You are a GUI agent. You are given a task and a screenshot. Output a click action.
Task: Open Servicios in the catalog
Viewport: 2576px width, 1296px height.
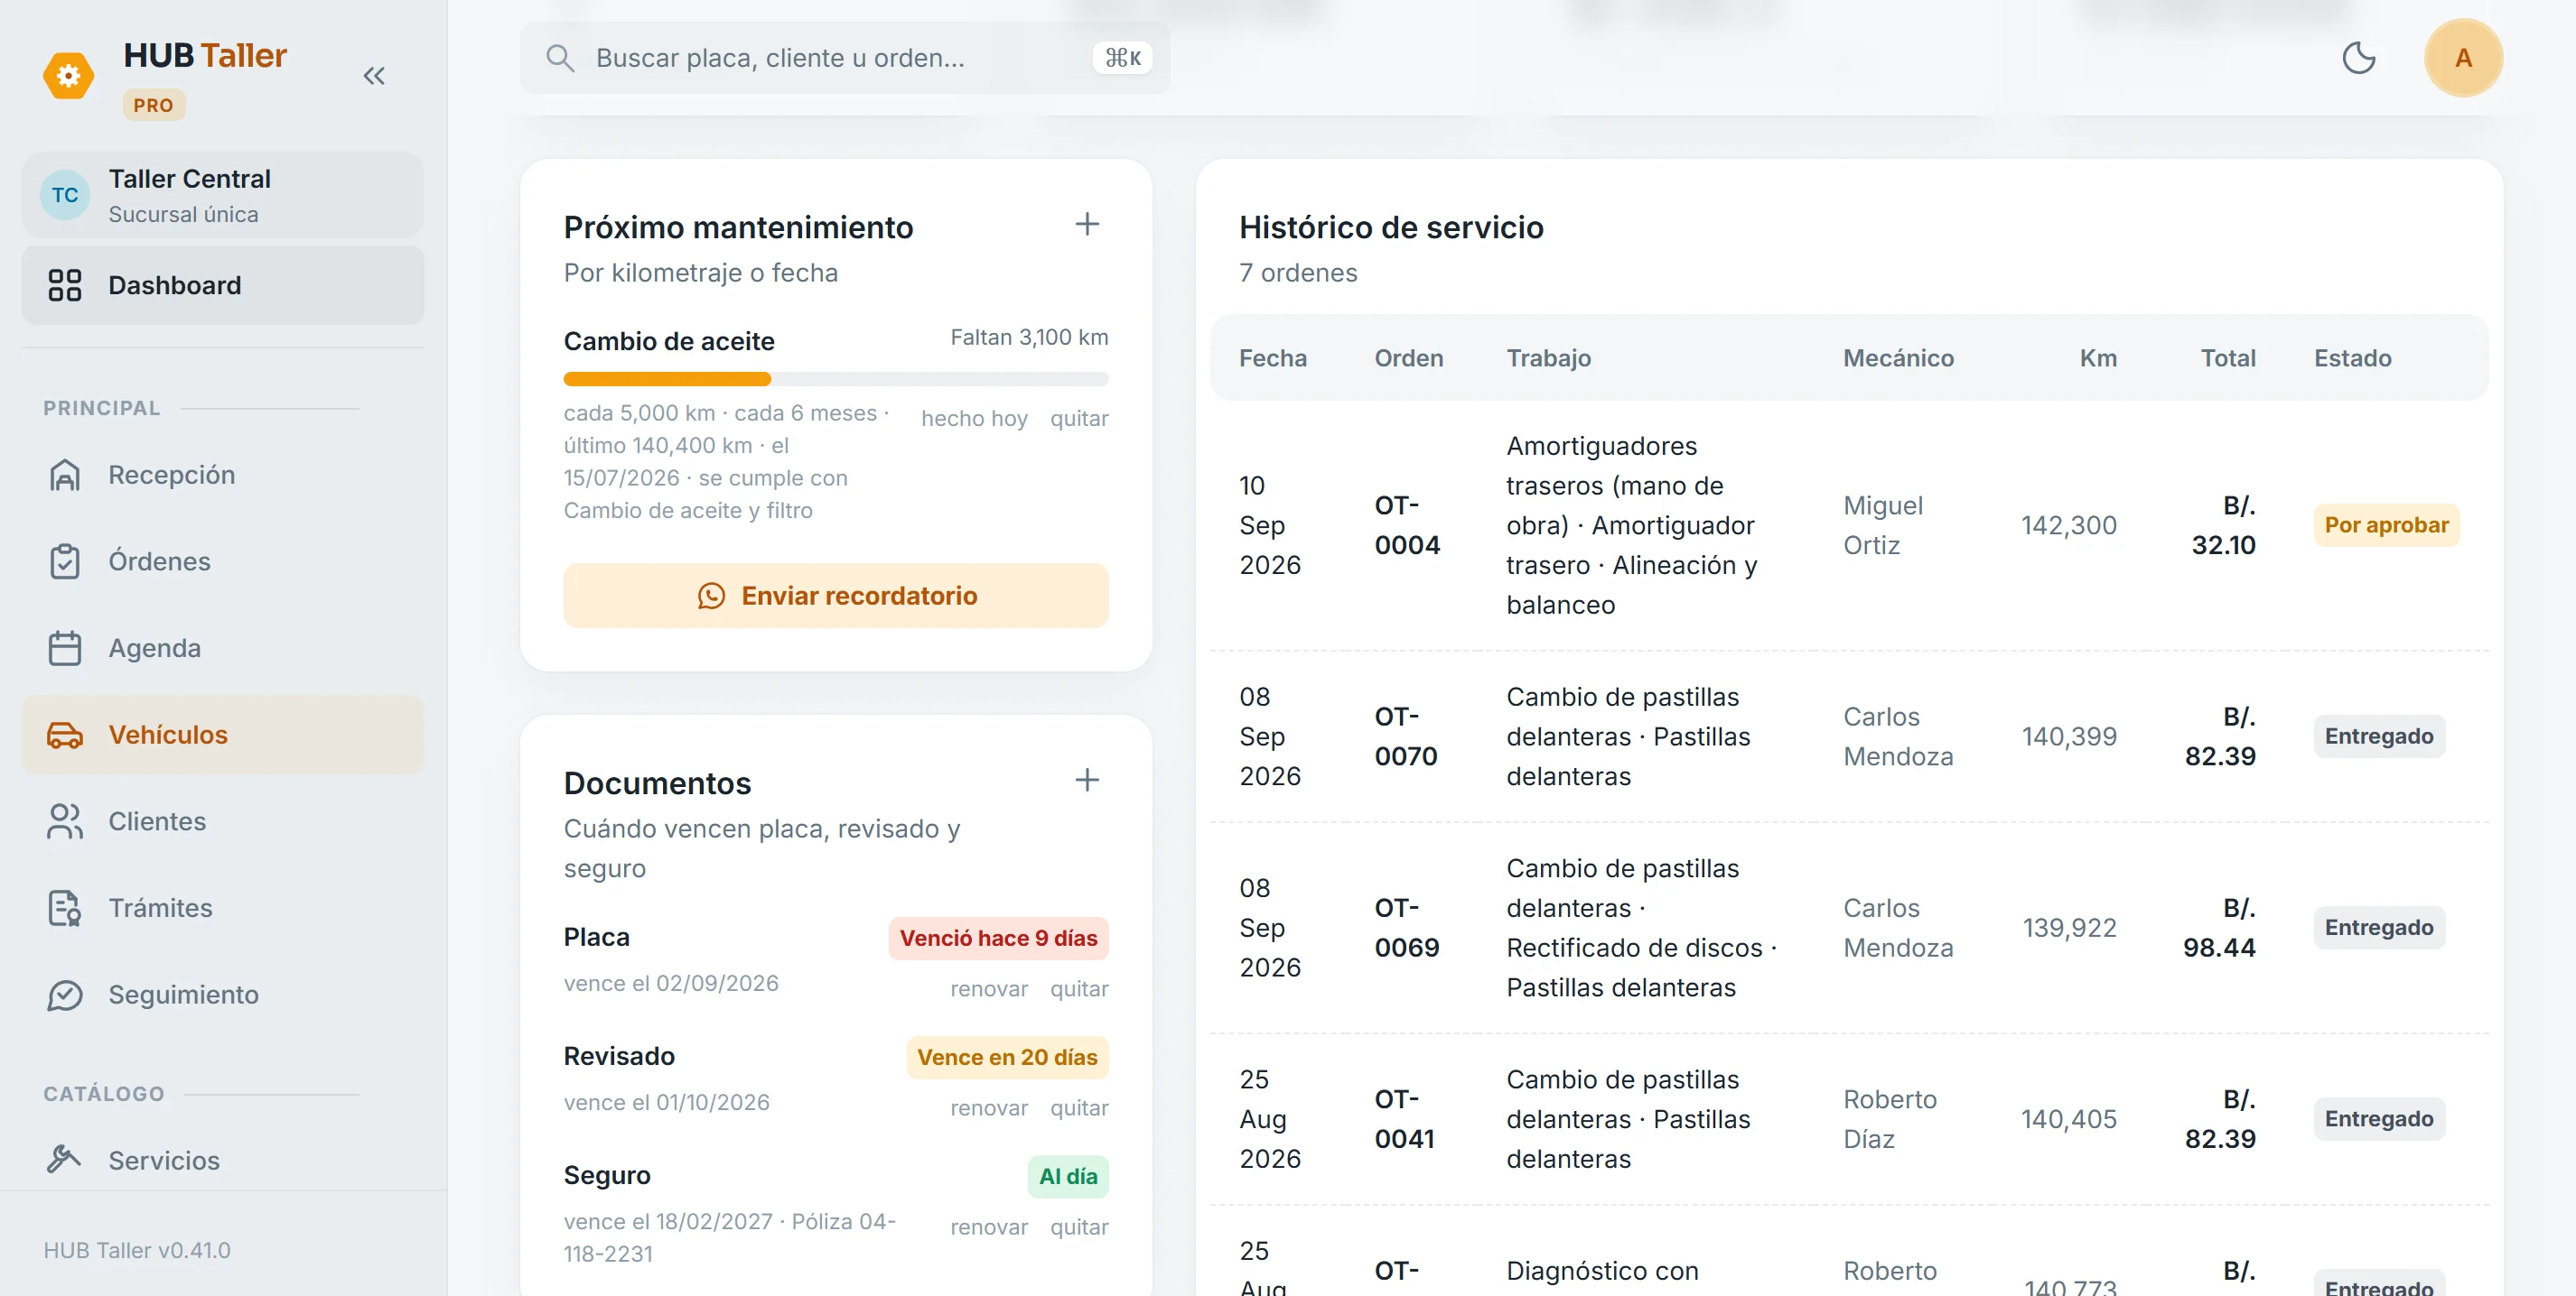tap(223, 1160)
